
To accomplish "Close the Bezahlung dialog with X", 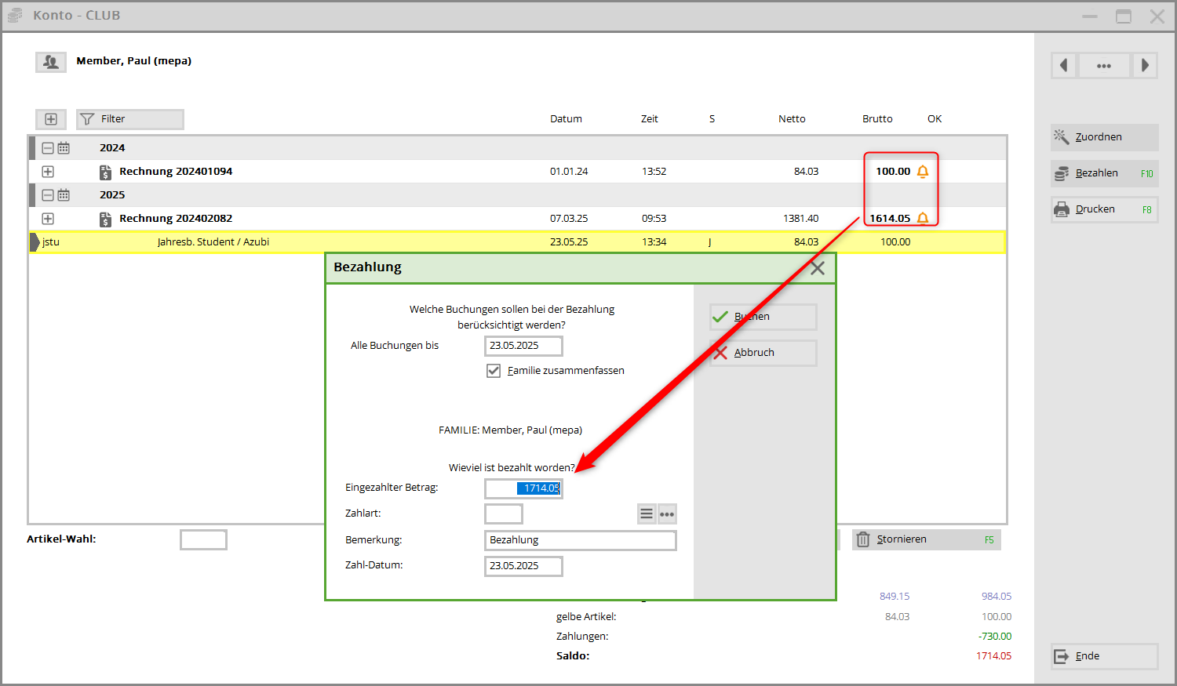I will pos(818,268).
